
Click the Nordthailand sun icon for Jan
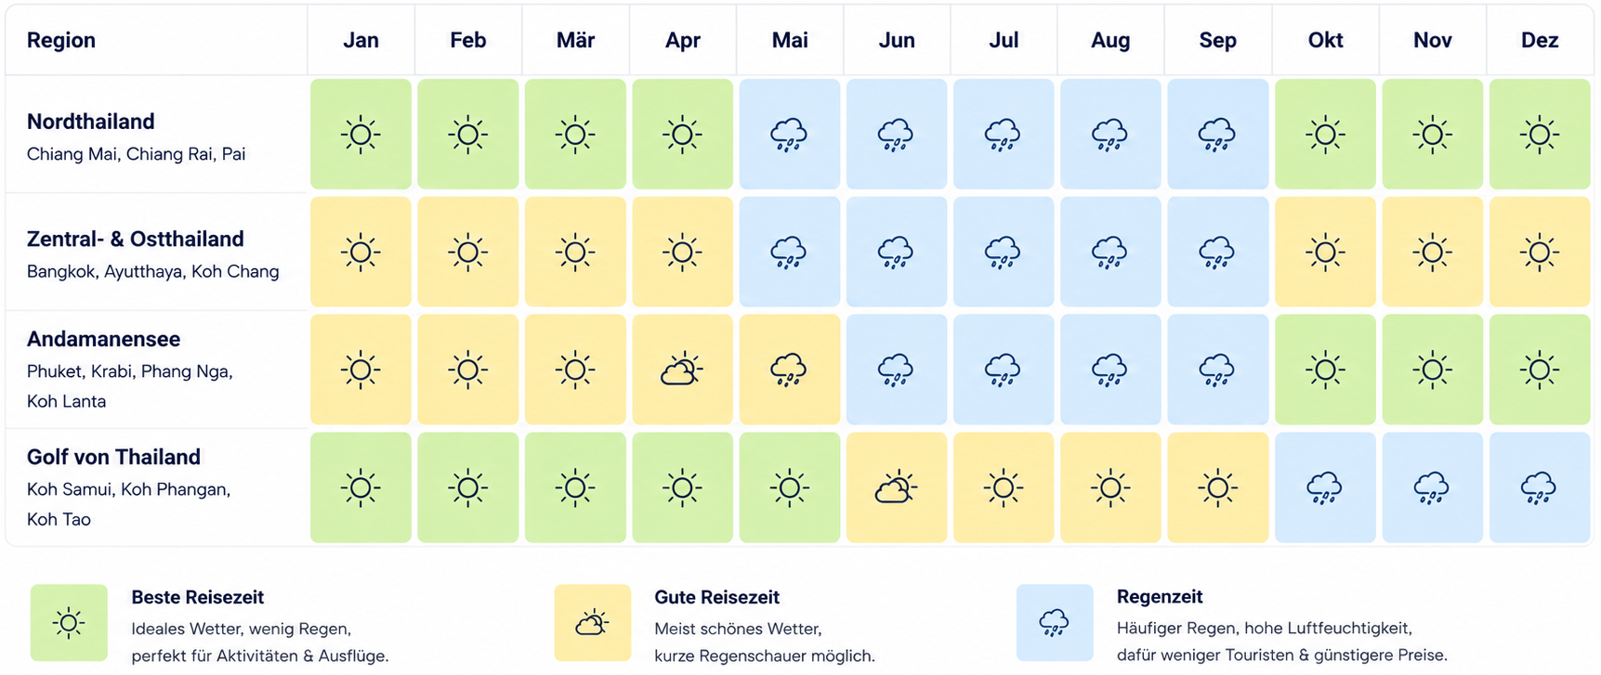pos(361,135)
